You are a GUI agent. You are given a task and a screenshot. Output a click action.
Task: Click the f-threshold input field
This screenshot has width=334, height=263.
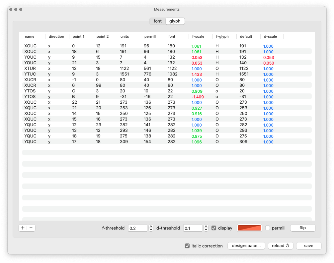[x=137, y=228]
